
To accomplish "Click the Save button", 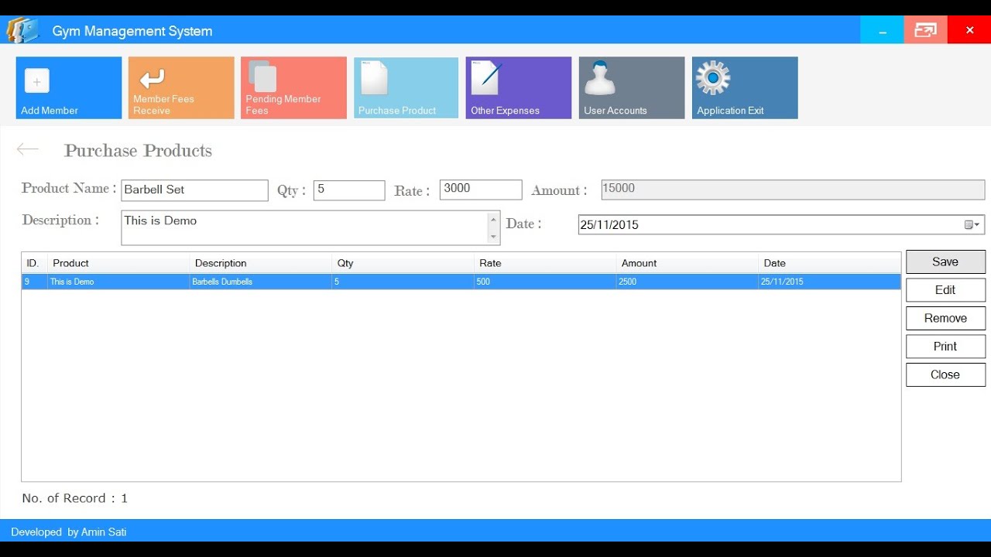I will coord(945,261).
